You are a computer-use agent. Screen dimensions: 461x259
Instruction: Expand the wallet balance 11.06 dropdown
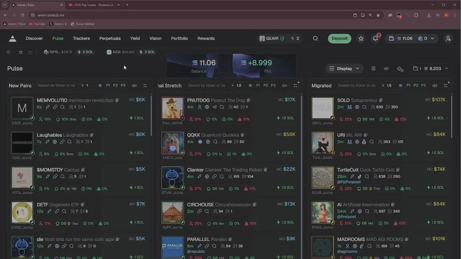click(411, 38)
